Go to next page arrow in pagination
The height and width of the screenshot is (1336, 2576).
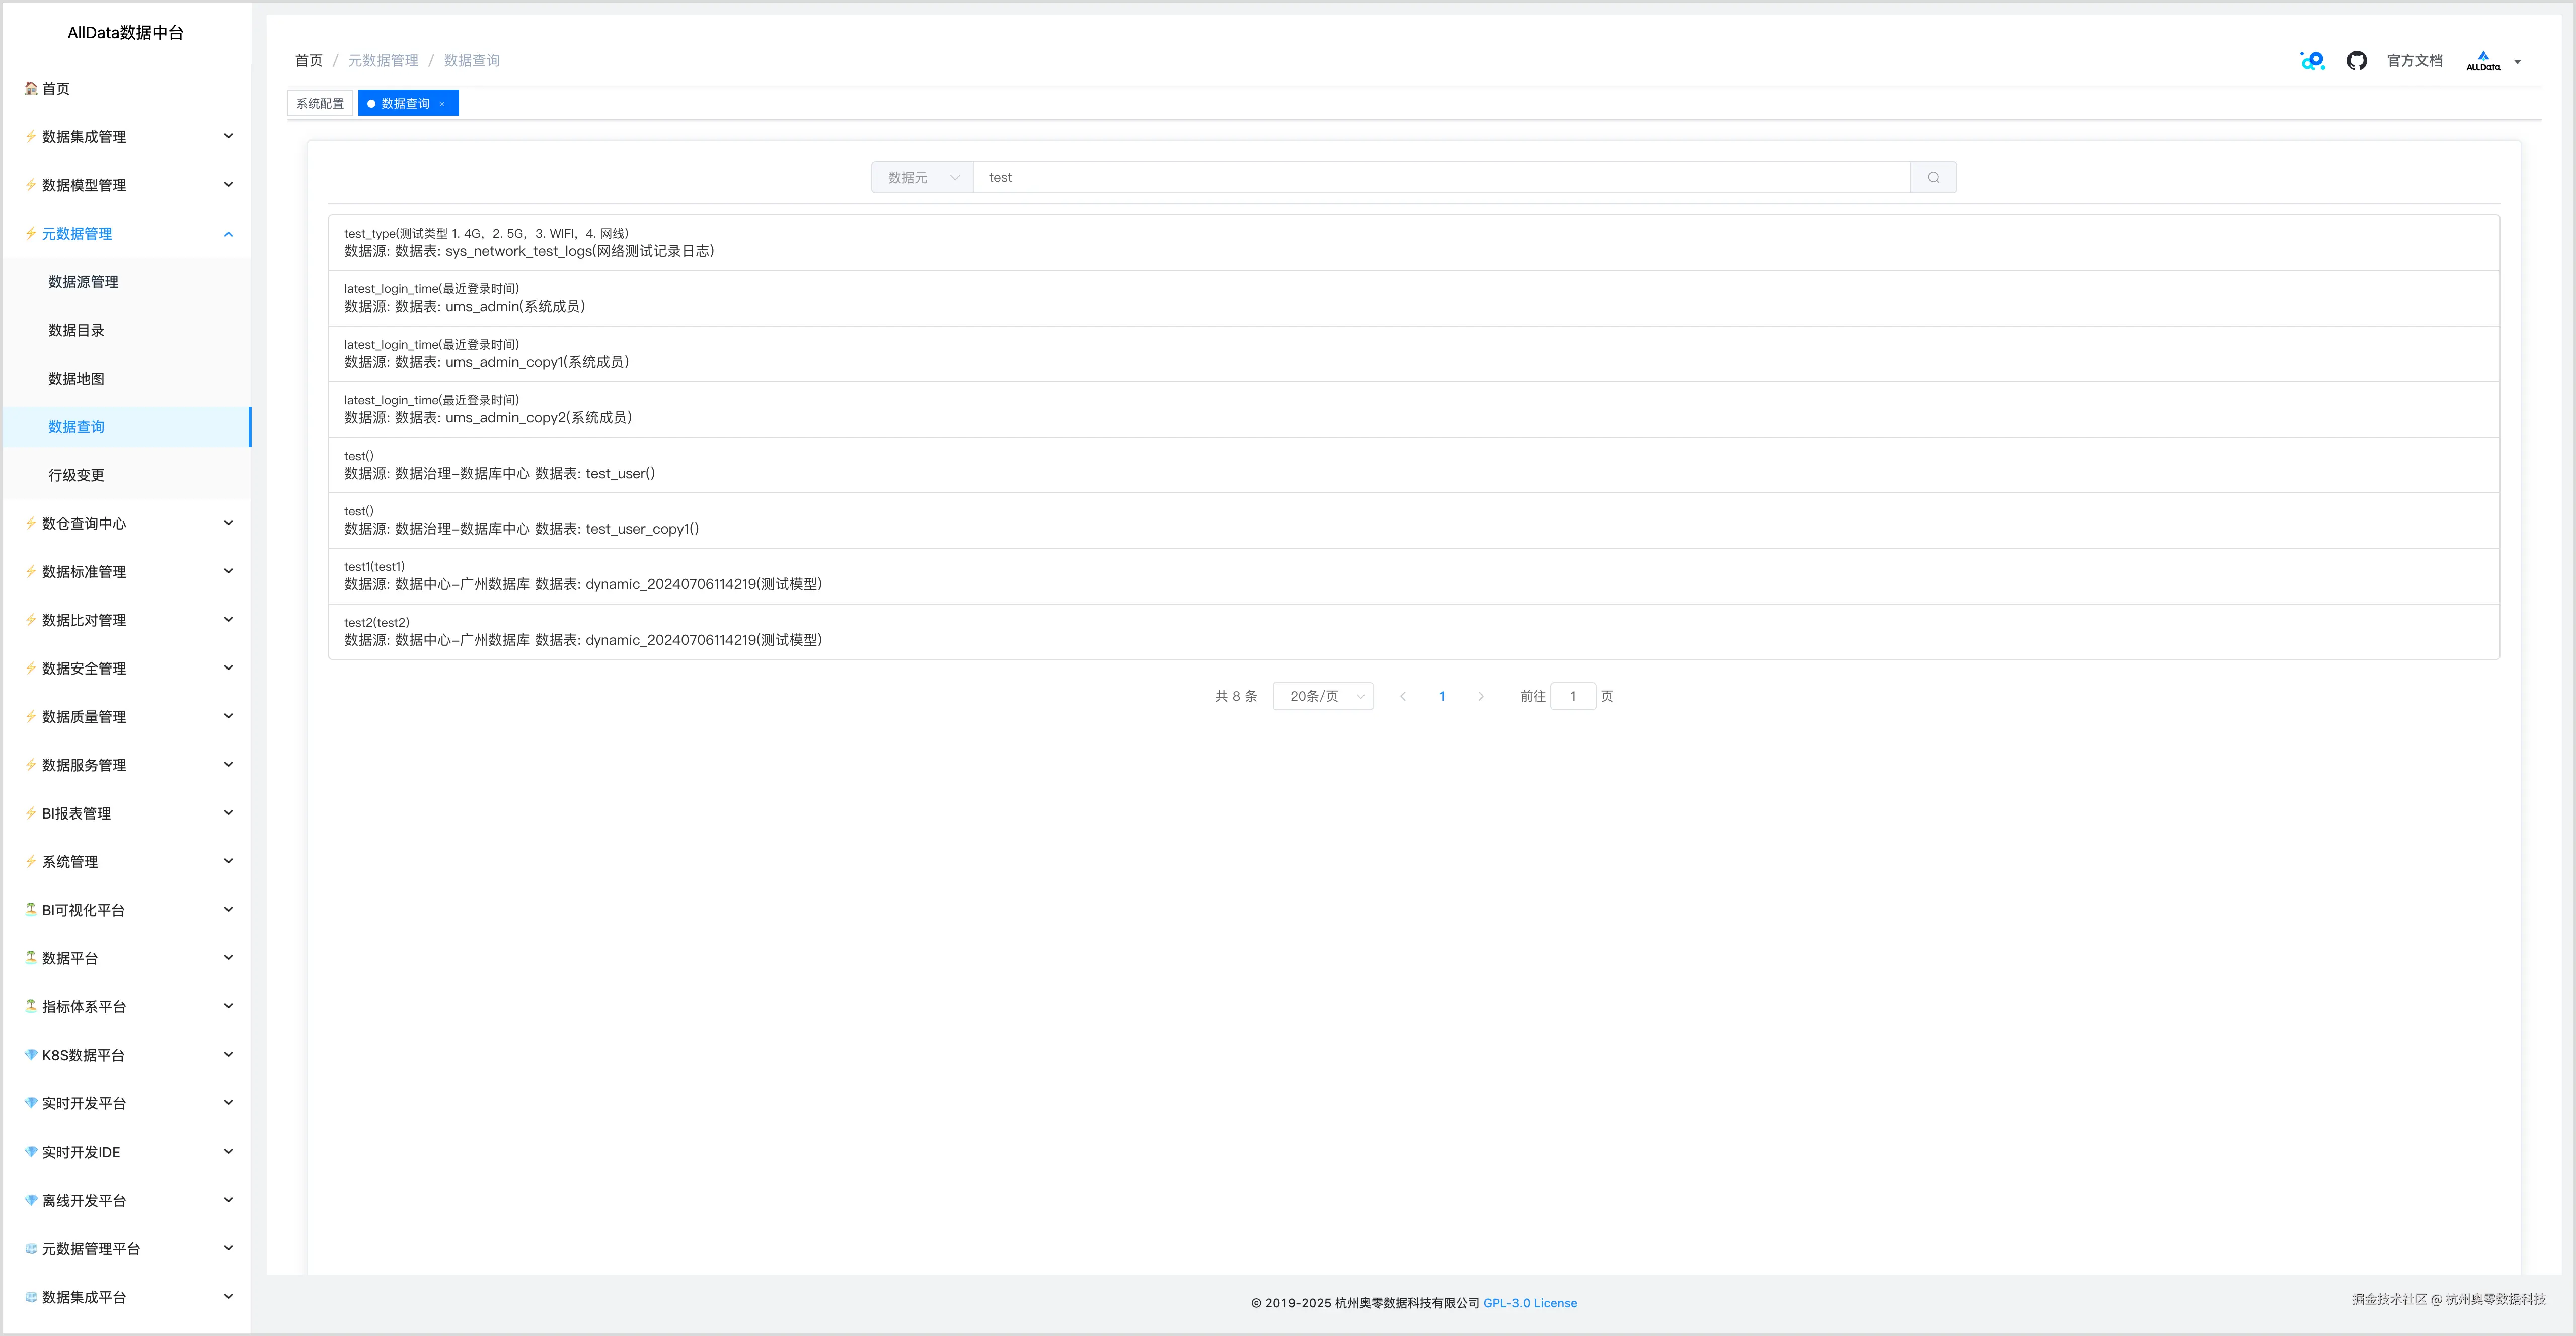pyautogui.click(x=1480, y=696)
